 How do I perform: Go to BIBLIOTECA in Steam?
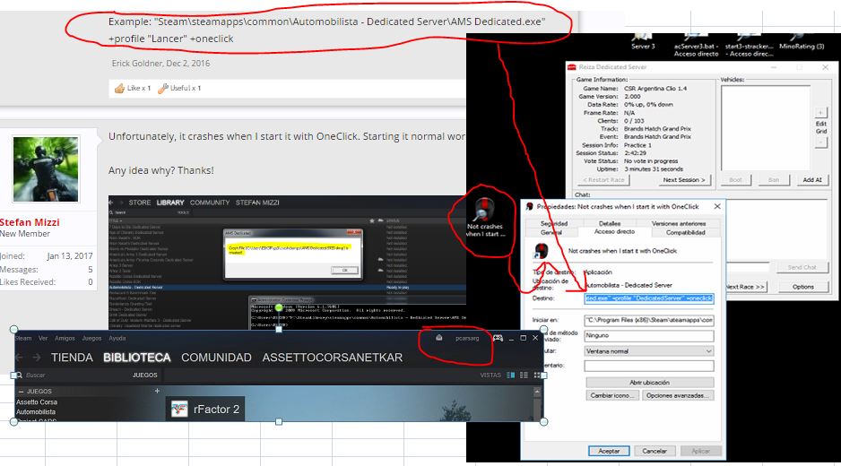click(x=137, y=358)
